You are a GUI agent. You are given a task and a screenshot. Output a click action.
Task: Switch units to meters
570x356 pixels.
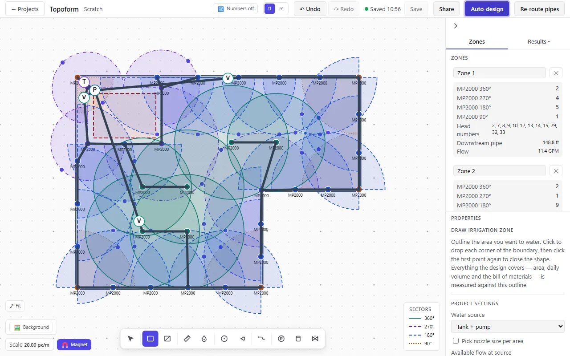coord(281,9)
